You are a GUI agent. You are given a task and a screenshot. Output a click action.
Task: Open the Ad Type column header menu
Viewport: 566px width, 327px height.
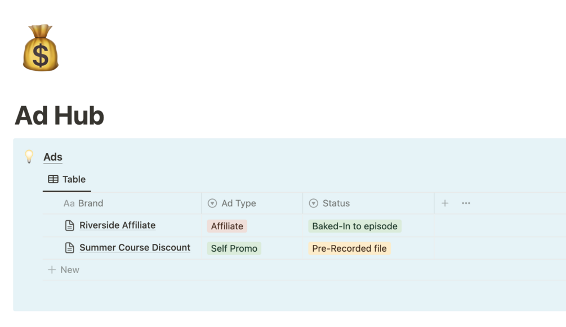point(252,203)
